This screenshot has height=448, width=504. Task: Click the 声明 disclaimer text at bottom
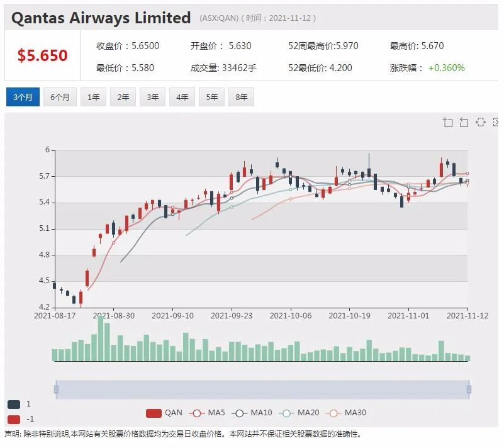[x=183, y=434]
